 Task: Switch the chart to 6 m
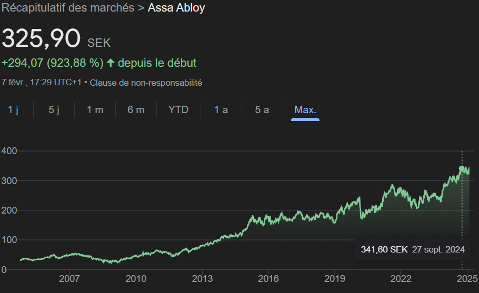tap(136, 110)
